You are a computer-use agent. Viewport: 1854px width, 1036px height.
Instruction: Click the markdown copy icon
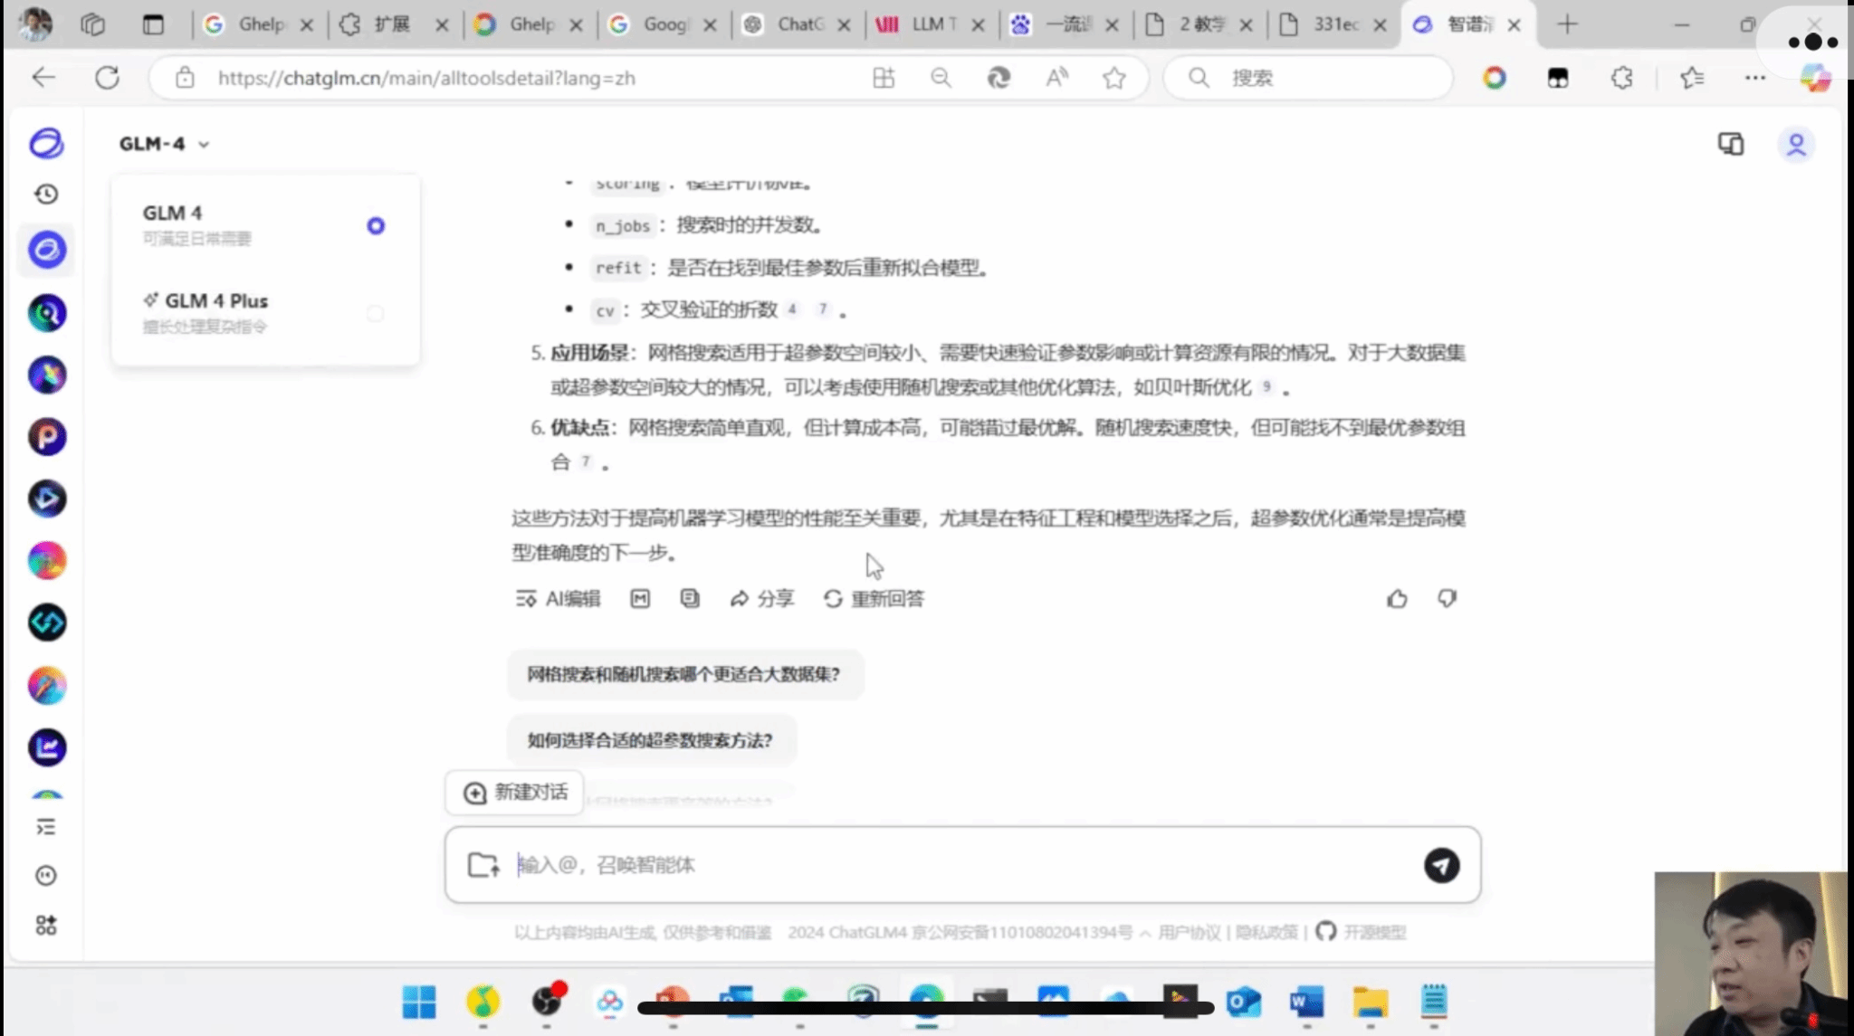(640, 599)
